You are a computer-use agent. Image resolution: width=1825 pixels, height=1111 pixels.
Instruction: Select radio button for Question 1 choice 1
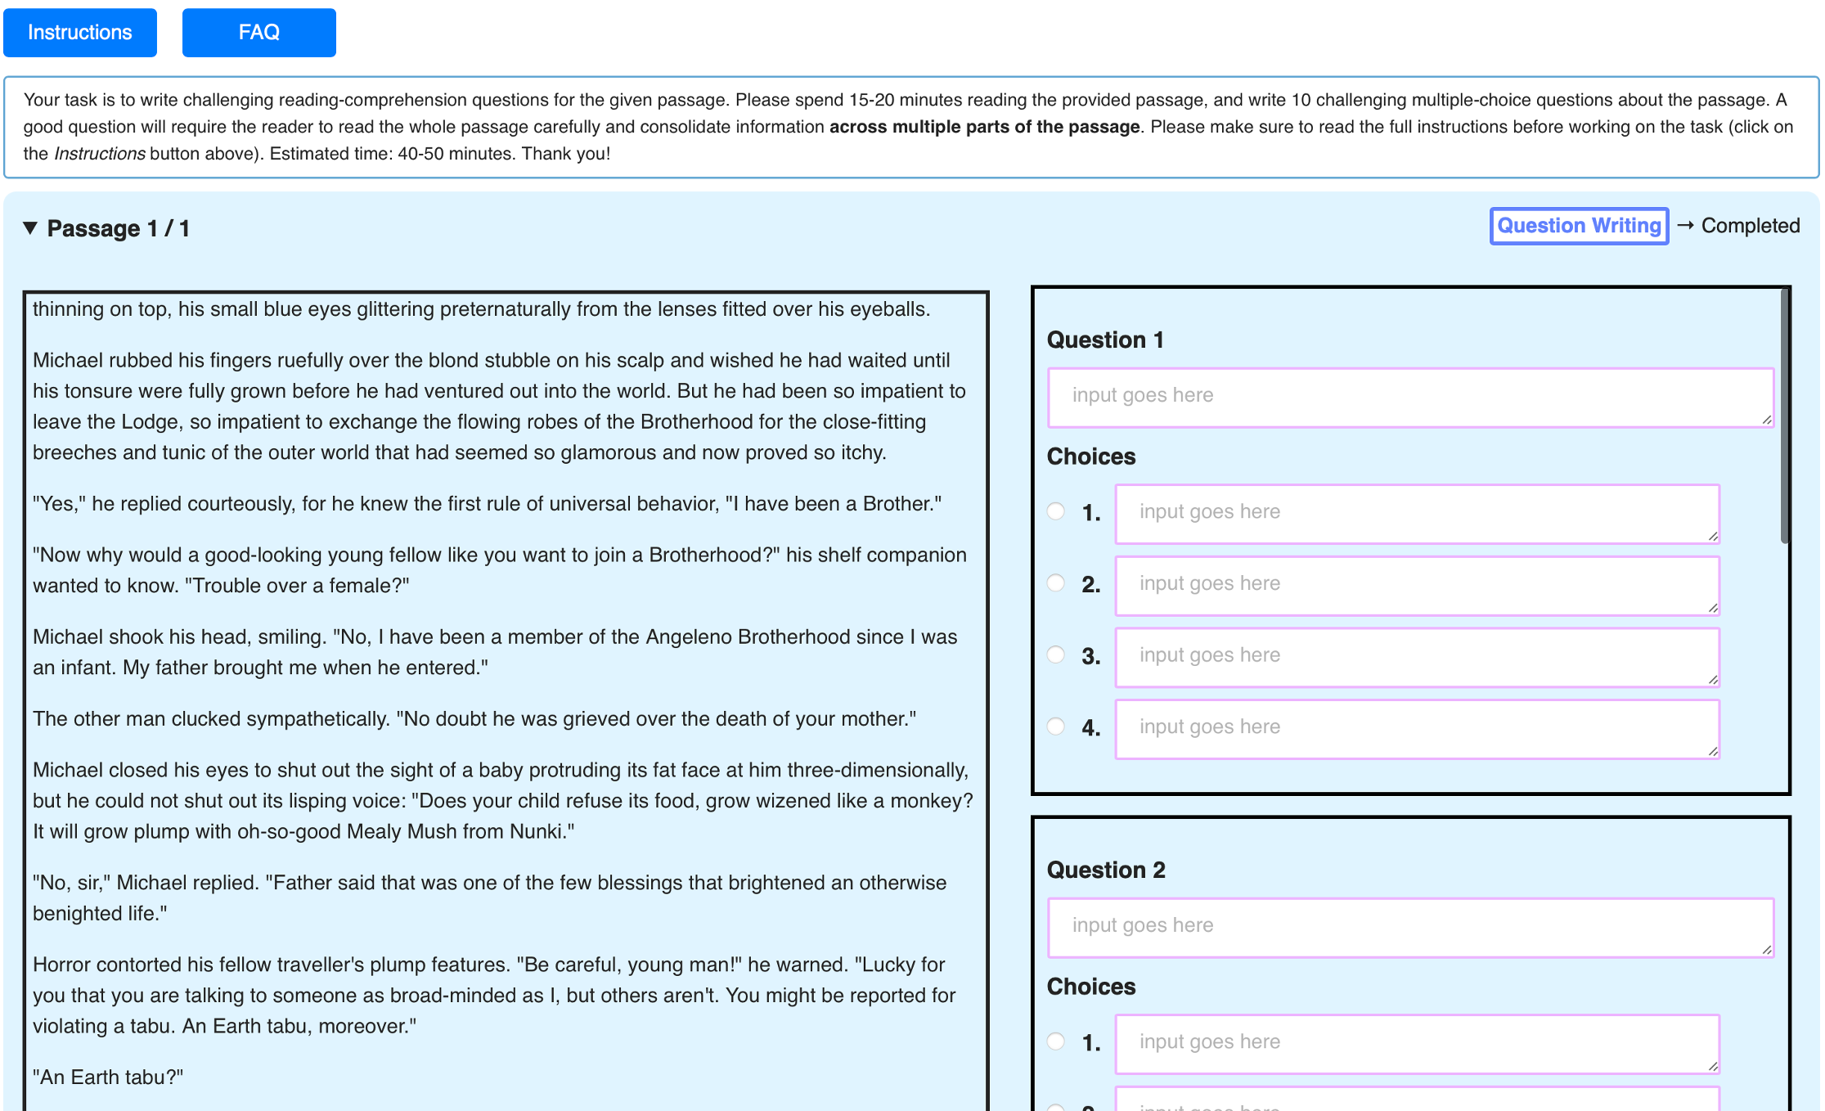(x=1056, y=511)
